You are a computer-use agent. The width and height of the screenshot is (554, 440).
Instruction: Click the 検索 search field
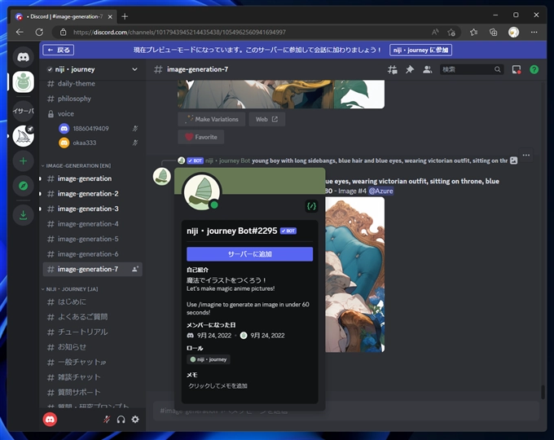(x=472, y=69)
